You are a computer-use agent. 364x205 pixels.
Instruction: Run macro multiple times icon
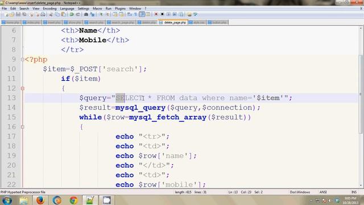[x=175, y=14]
